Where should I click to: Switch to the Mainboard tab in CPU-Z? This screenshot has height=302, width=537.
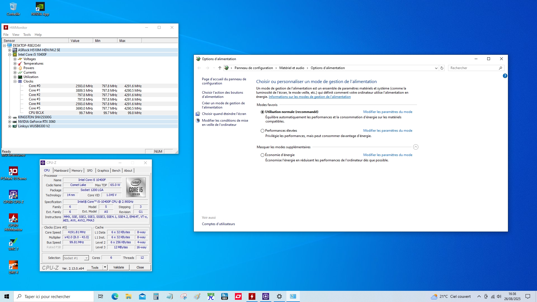(x=61, y=171)
